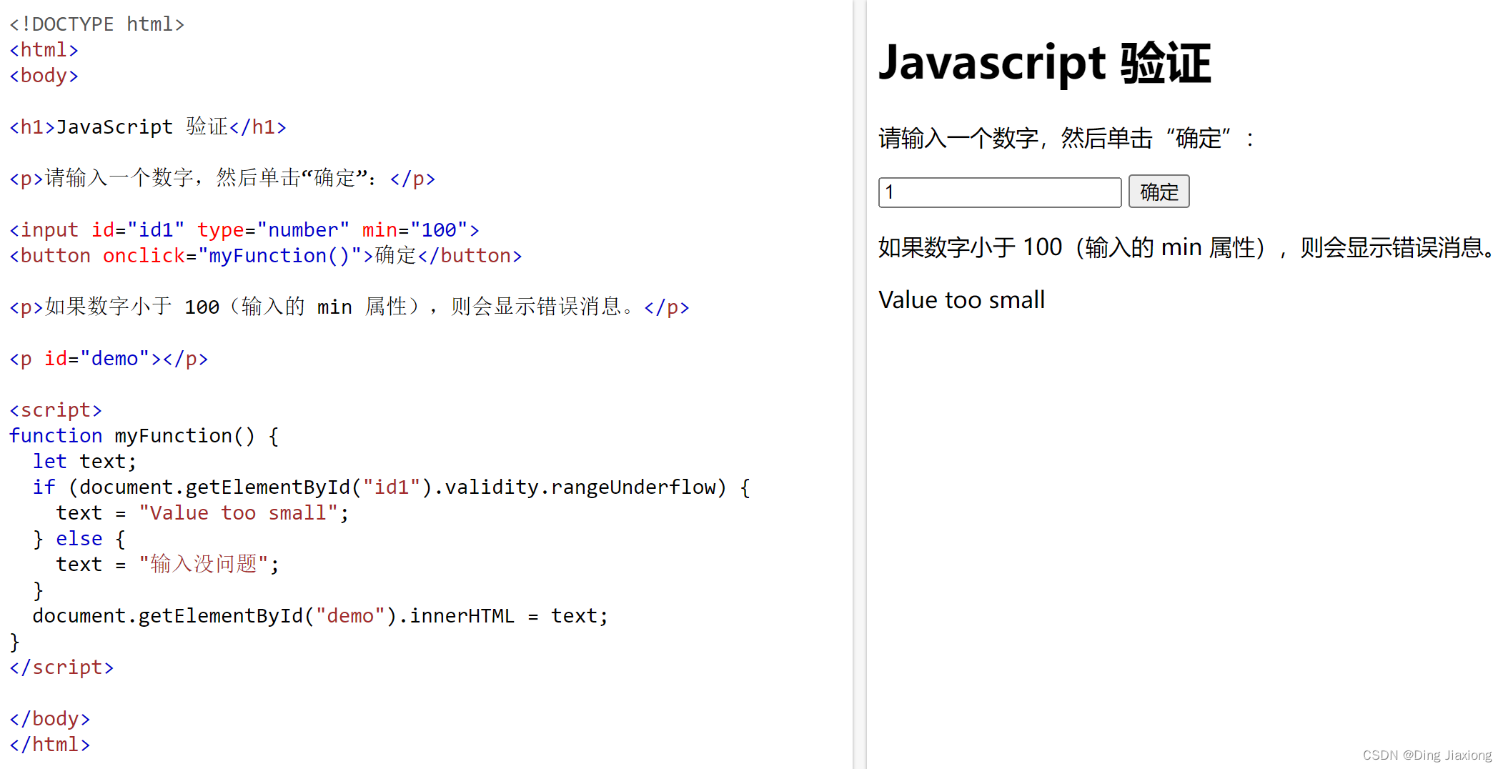Click the closing </html> tag line
The height and width of the screenshot is (769, 1503).
point(49,745)
